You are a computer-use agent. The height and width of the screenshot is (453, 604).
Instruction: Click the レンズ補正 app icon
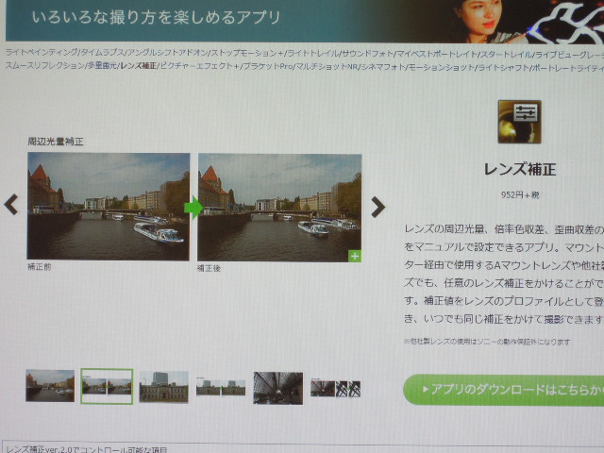click(x=519, y=122)
